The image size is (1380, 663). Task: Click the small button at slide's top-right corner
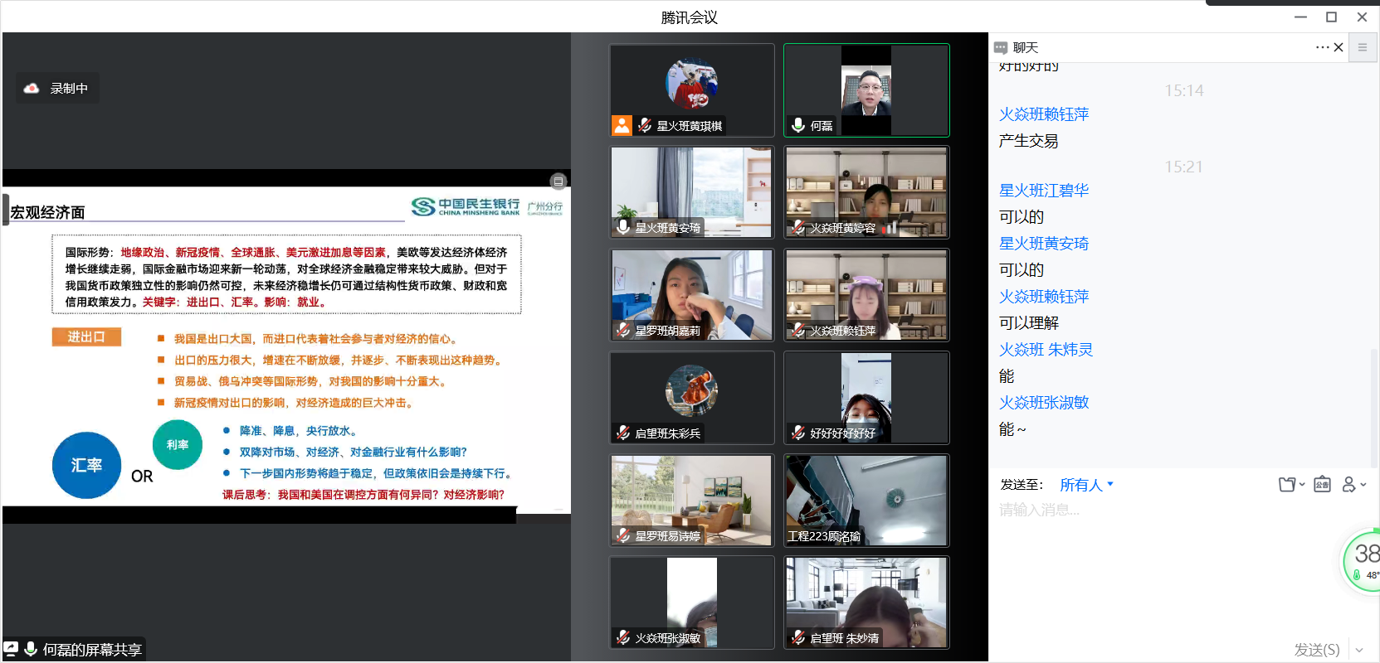click(x=558, y=181)
